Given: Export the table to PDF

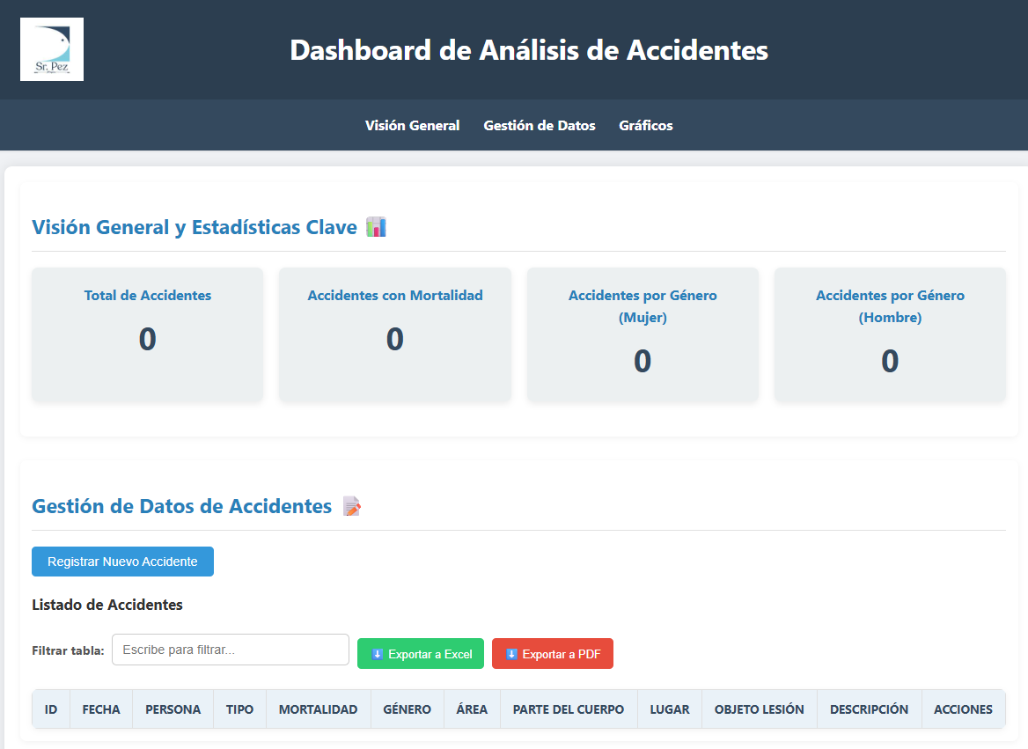Looking at the screenshot, I should point(552,654).
